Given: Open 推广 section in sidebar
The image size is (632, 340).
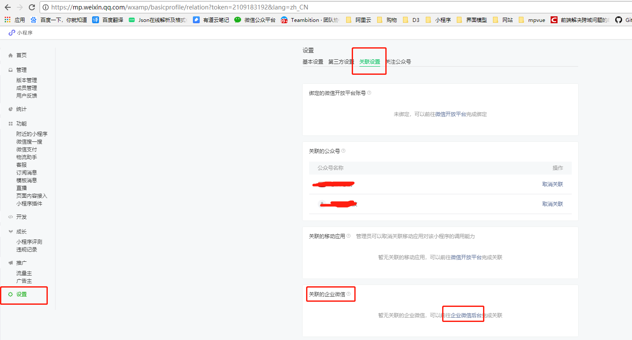Looking at the screenshot, I should (x=21, y=263).
